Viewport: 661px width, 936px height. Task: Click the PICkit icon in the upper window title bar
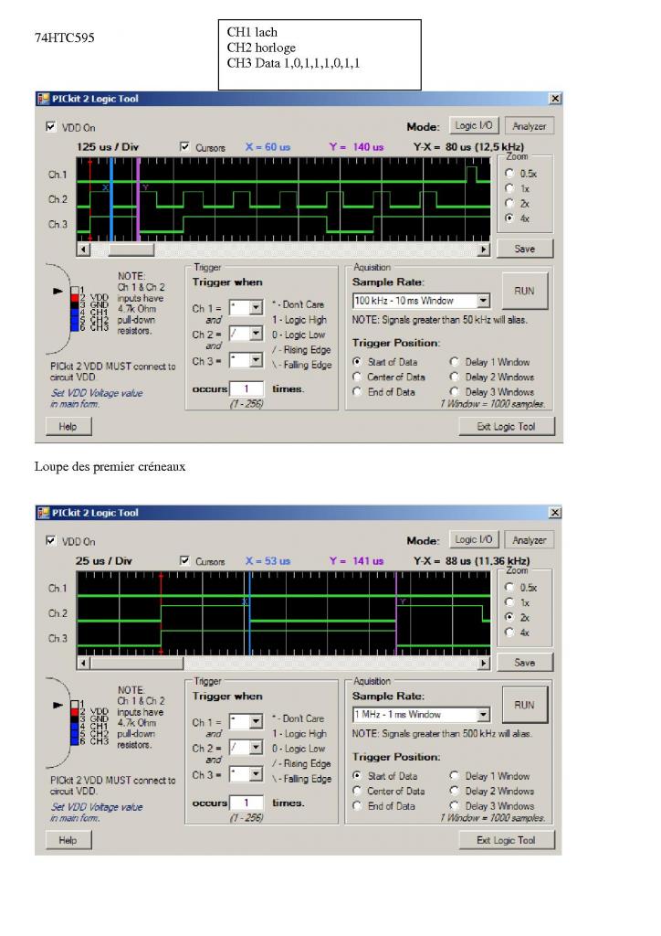click(x=43, y=99)
